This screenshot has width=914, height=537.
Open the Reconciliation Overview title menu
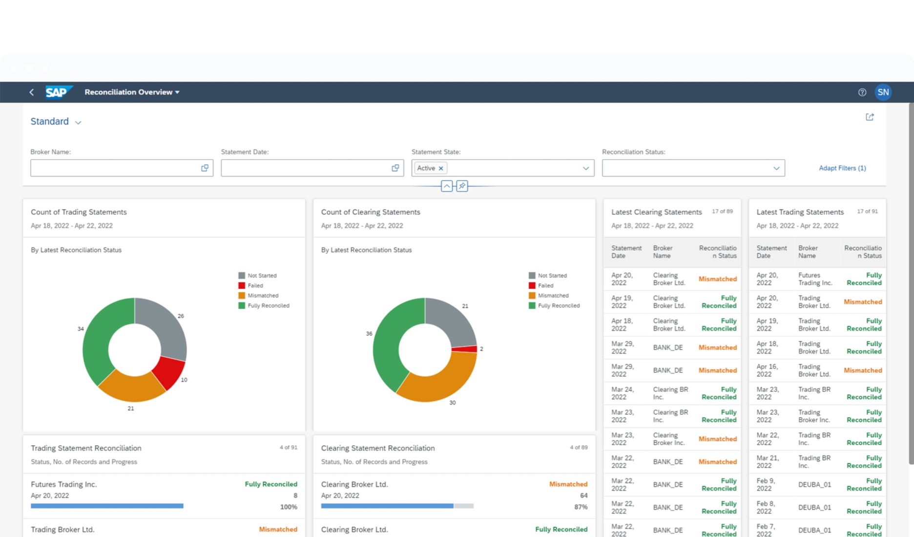click(132, 92)
